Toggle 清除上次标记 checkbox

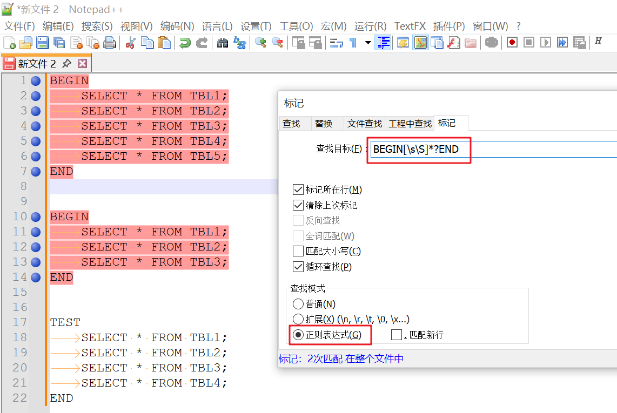tap(298, 205)
